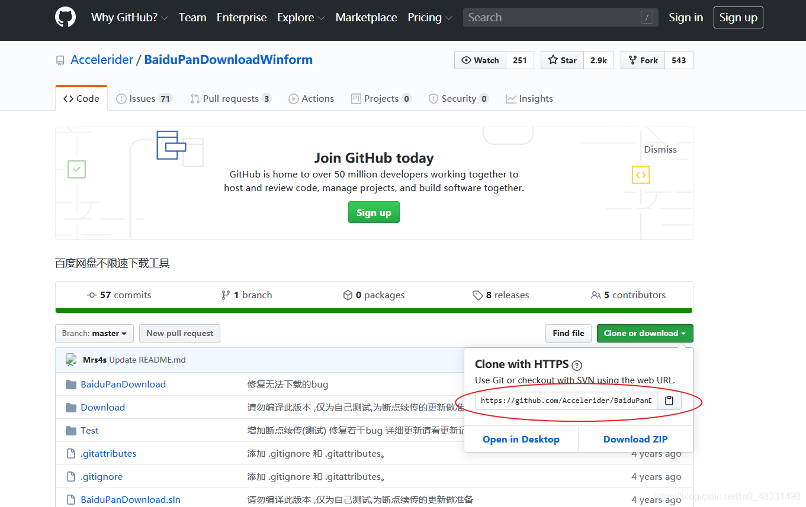
Task: Click the language color bar under stats
Action: coord(374,311)
